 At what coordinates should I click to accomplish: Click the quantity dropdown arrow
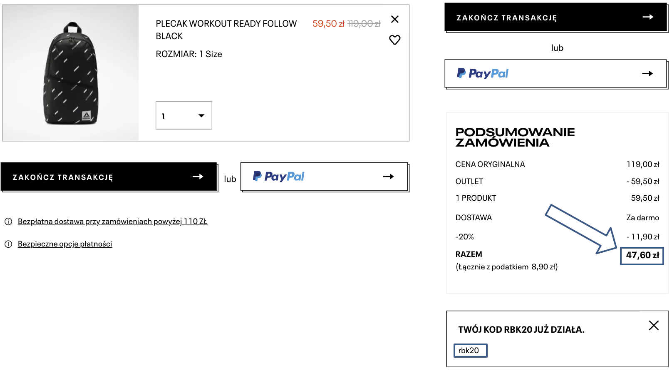[201, 116]
